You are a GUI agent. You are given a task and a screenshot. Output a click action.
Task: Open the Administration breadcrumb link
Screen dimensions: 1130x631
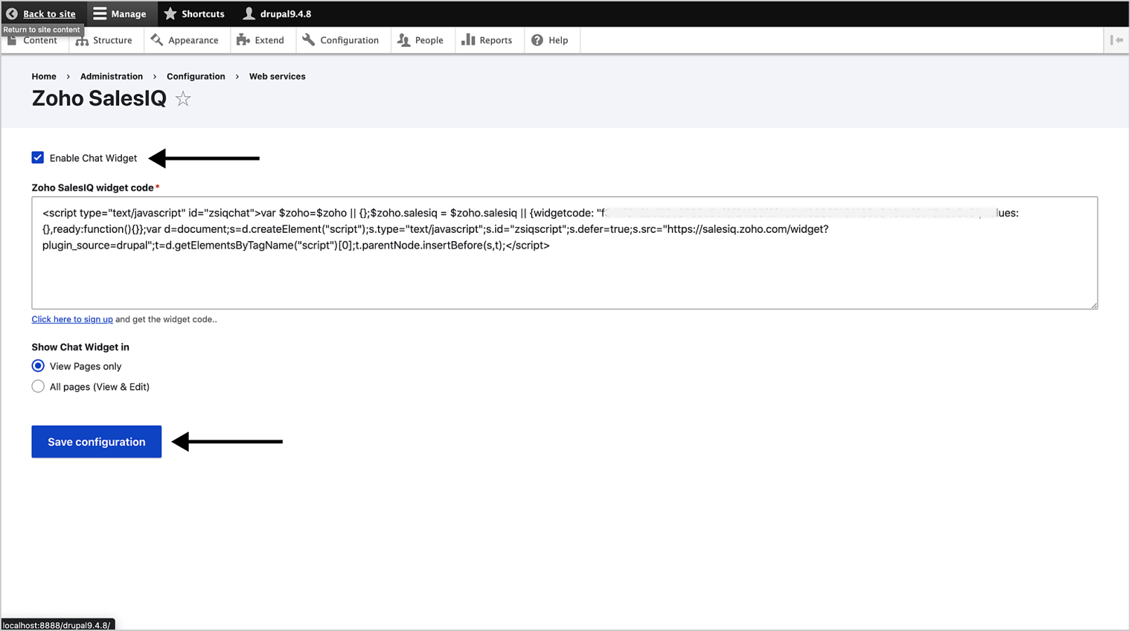[112, 76]
